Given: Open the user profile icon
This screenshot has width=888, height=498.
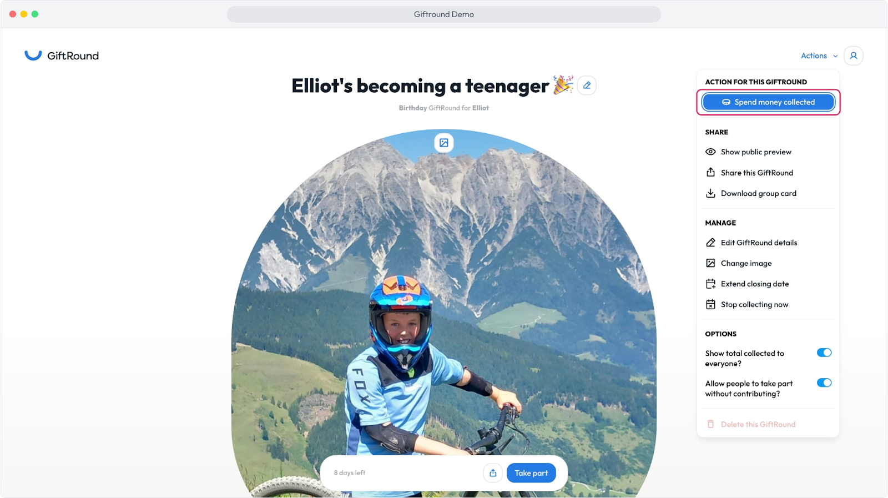Looking at the screenshot, I should pyautogui.click(x=854, y=56).
